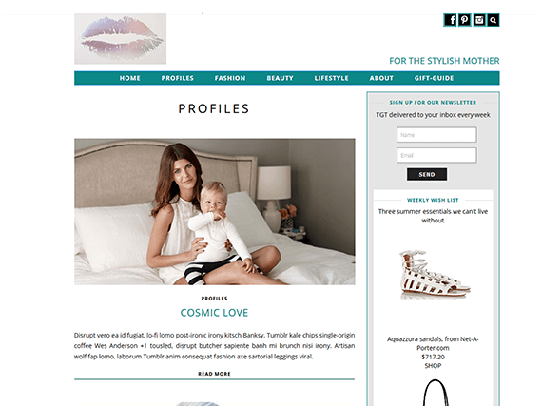Click Read More under Cosmic Love
This screenshot has width=542, height=406.
coord(214,374)
